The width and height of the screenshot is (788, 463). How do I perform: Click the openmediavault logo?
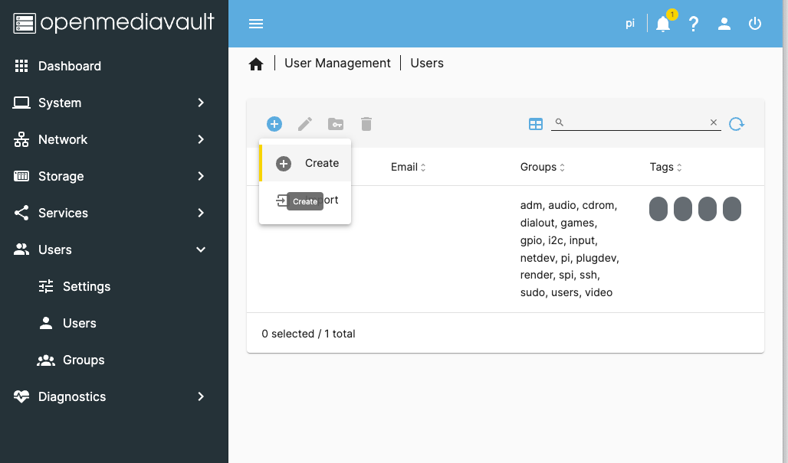coord(113,23)
